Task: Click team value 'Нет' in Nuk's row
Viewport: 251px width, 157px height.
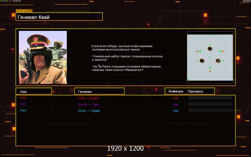Action: [176, 98]
